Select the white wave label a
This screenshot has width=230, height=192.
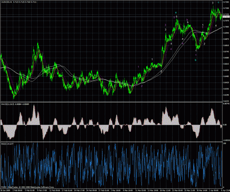tap(183, 39)
